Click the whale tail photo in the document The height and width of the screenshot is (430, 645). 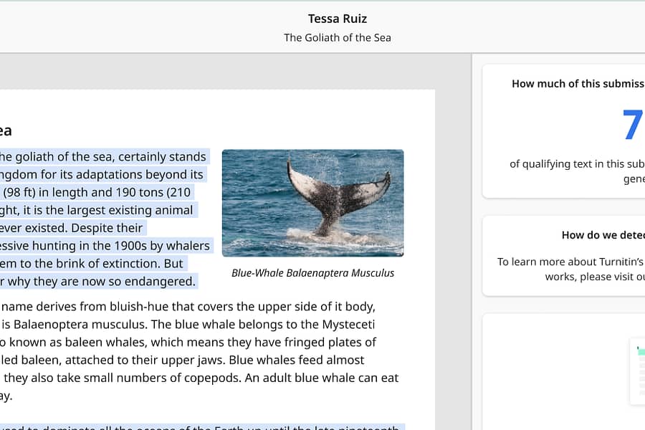[x=312, y=203]
